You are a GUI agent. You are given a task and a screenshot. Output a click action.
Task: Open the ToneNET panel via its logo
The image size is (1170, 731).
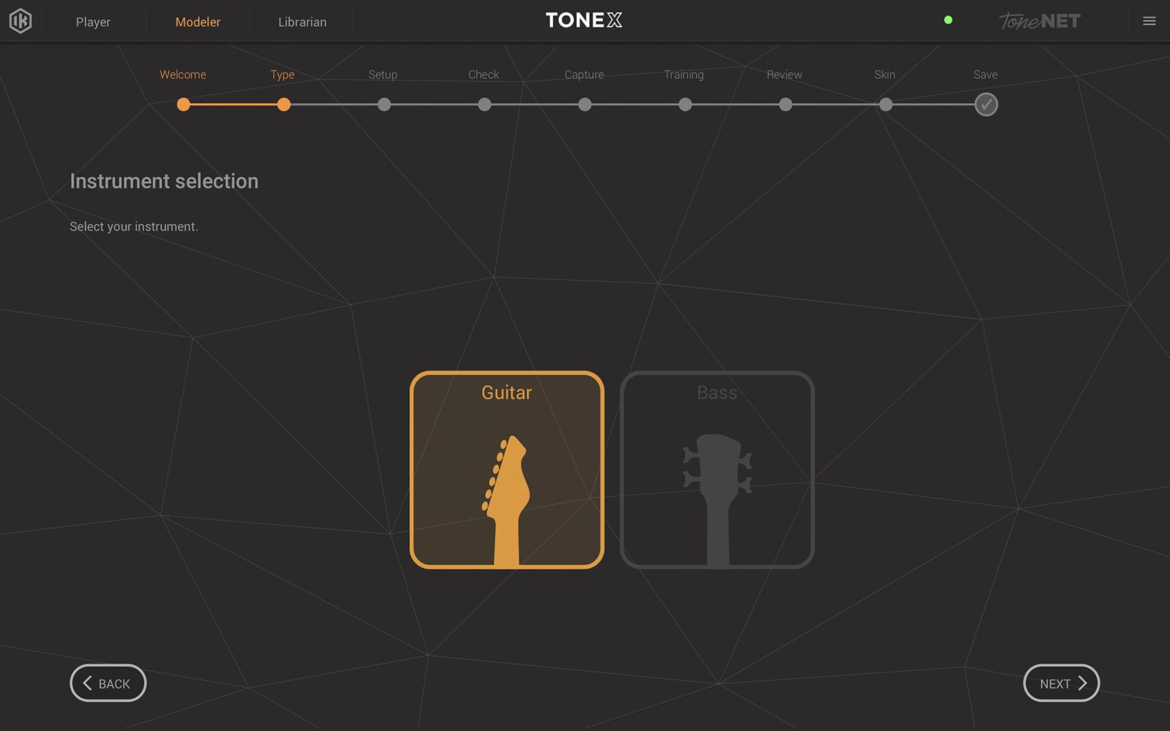(x=1039, y=21)
